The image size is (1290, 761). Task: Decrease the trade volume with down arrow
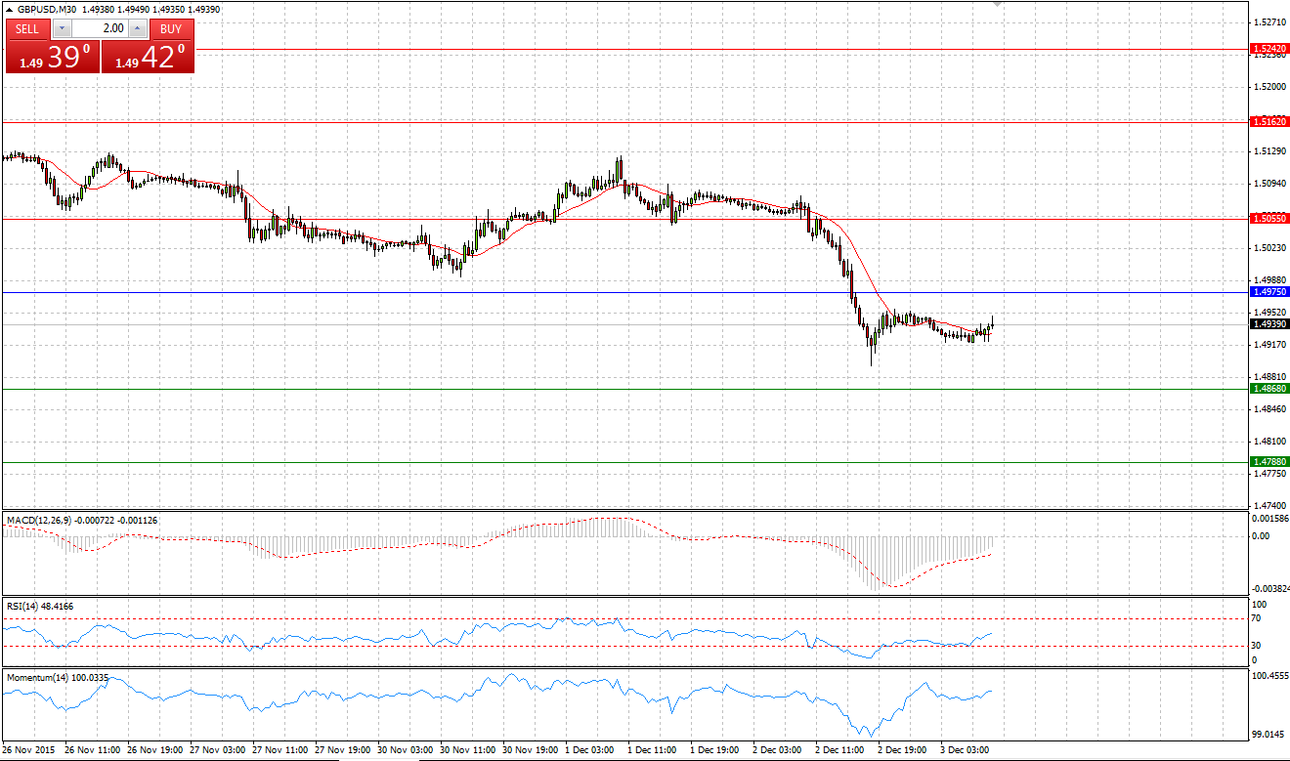coord(62,29)
